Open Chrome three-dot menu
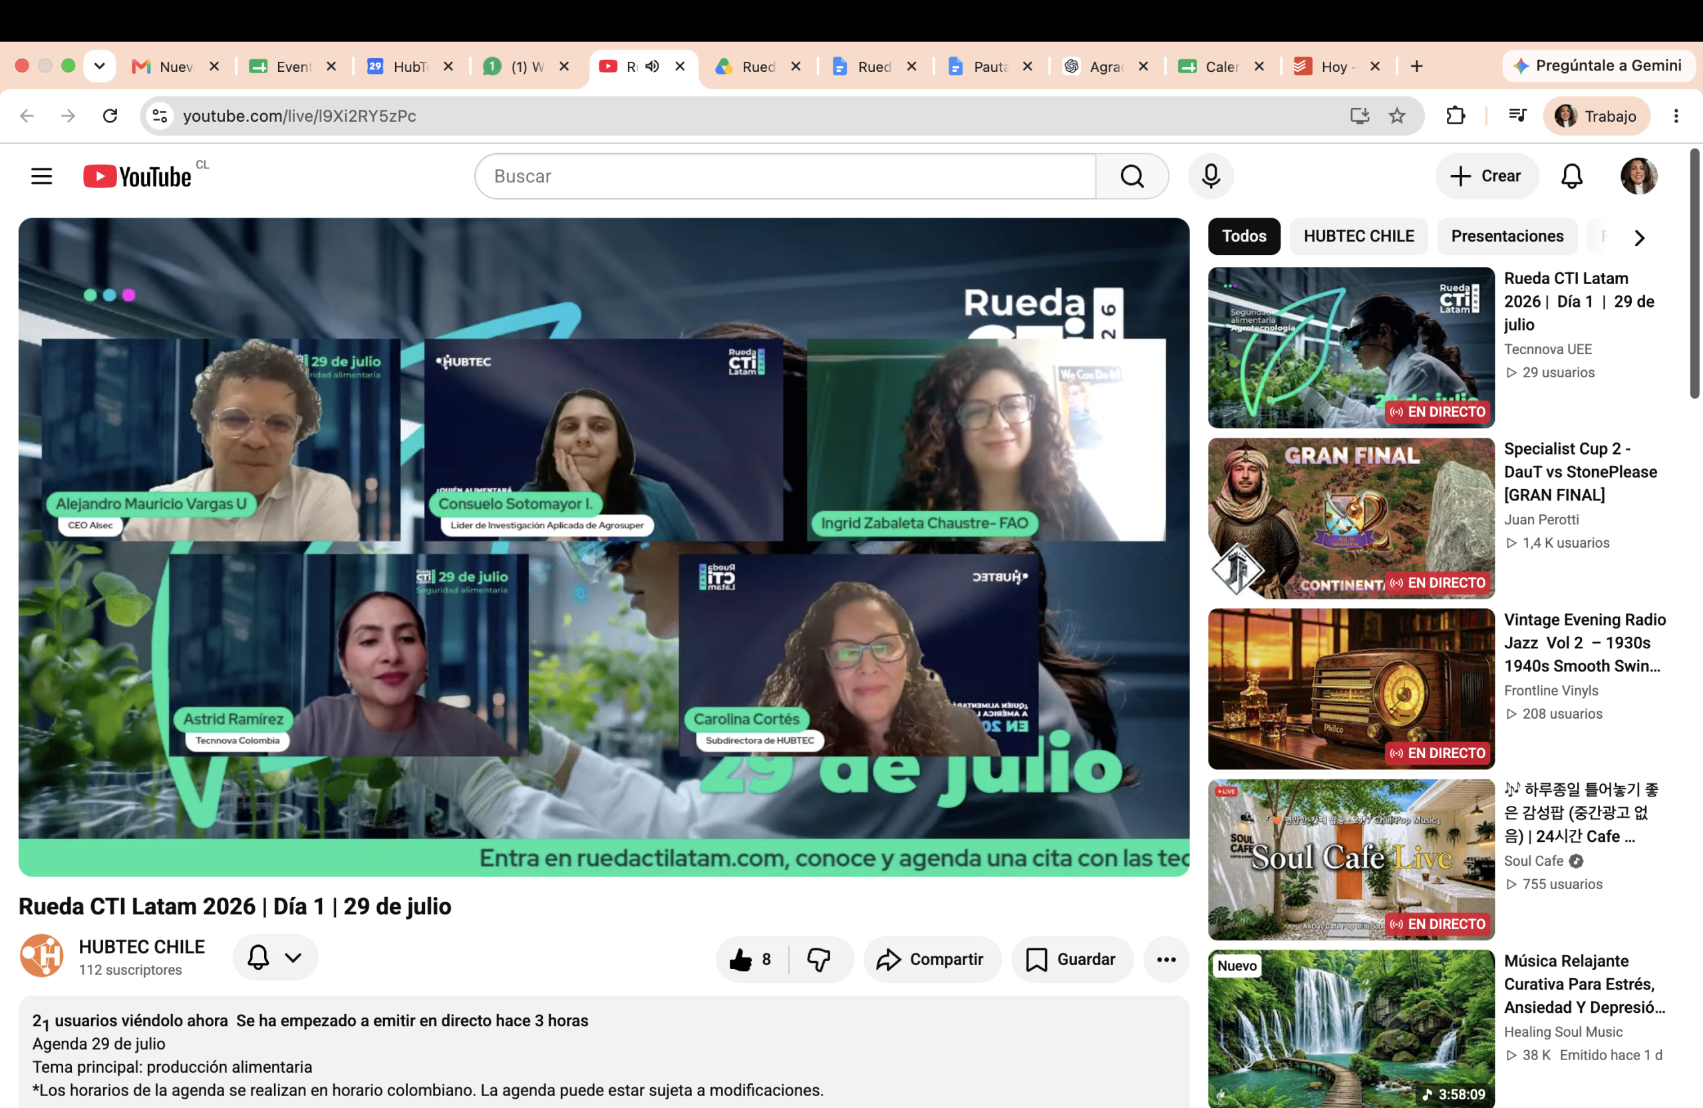 click(x=1676, y=116)
